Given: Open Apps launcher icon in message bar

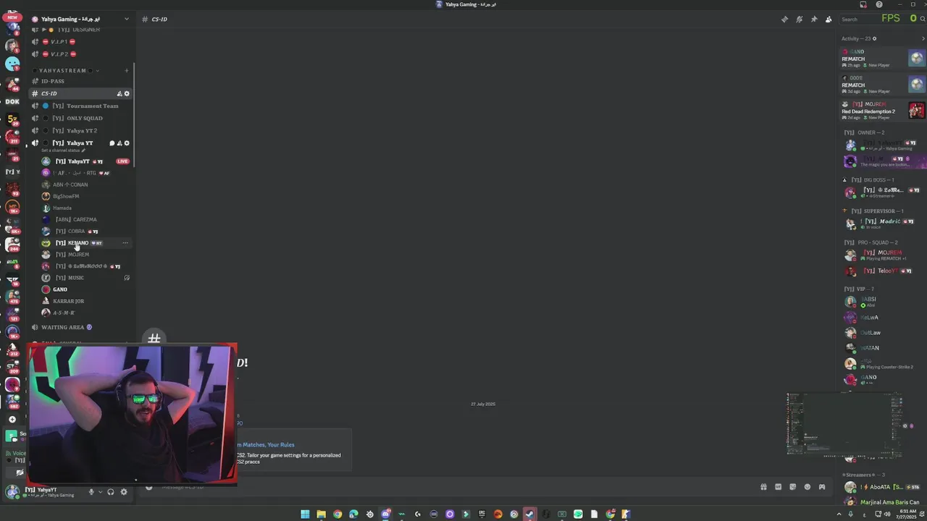Looking at the screenshot, I should tap(822, 487).
